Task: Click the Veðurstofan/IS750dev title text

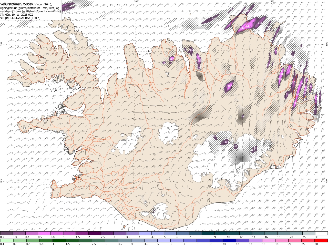Action: (x=17, y=4)
